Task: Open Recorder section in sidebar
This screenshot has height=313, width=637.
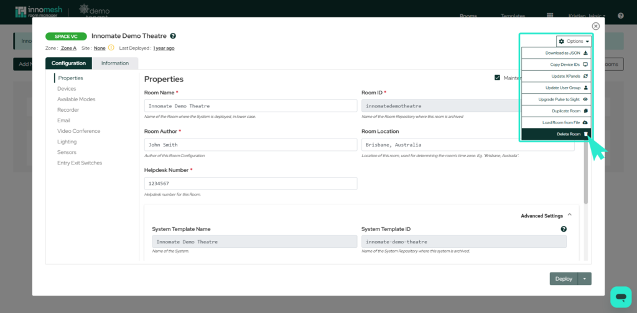Action: click(68, 110)
